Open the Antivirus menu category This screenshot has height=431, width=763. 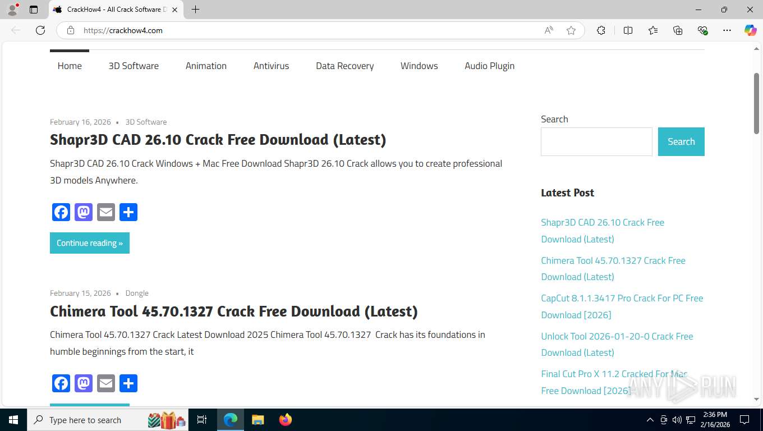pyautogui.click(x=271, y=66)
